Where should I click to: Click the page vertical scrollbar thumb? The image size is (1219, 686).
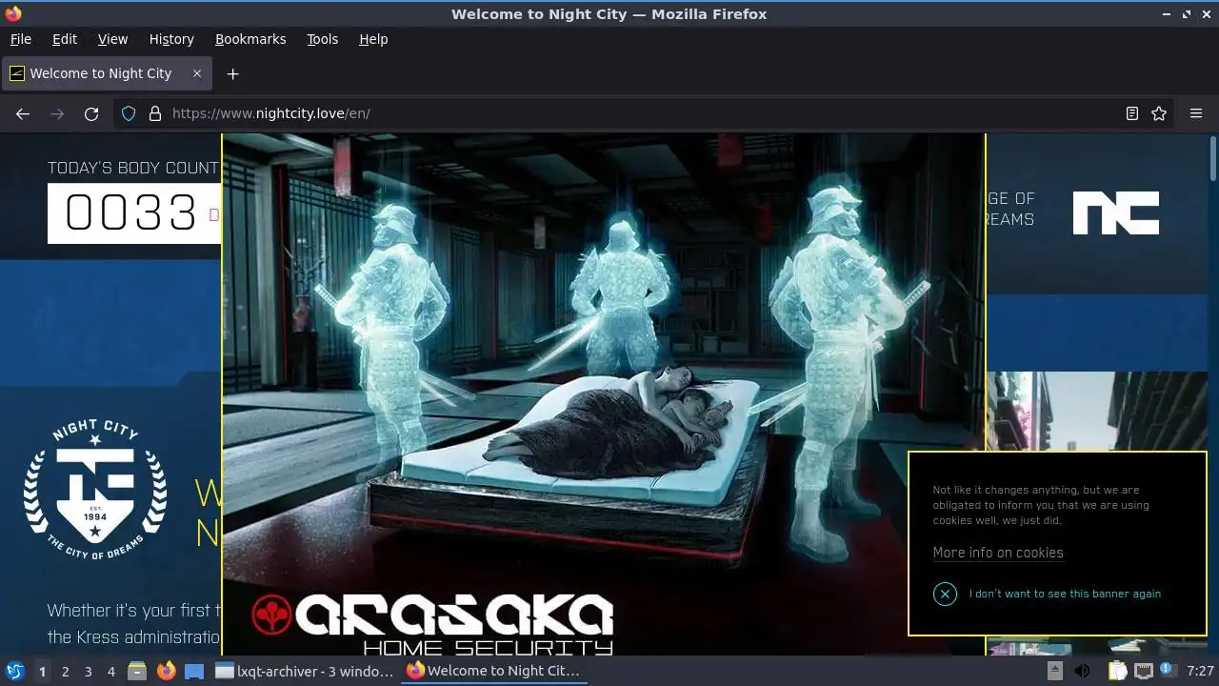pos(1212,158)
